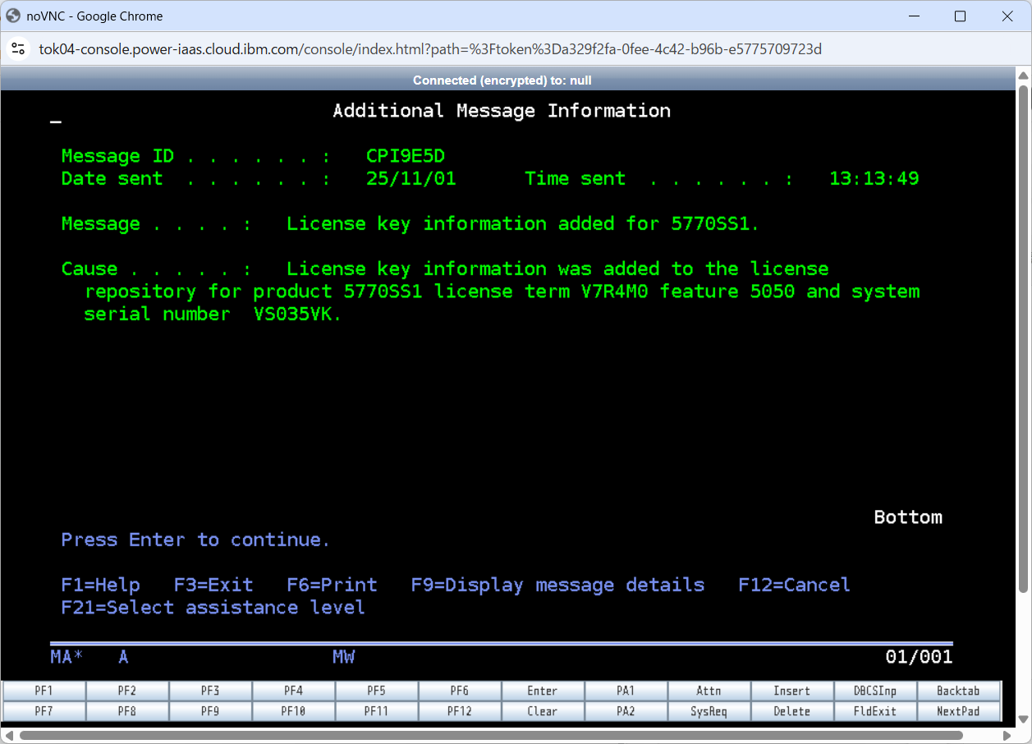1032x744 pixels.
Task: Click the Enter button in keypad
Action: 543,691
